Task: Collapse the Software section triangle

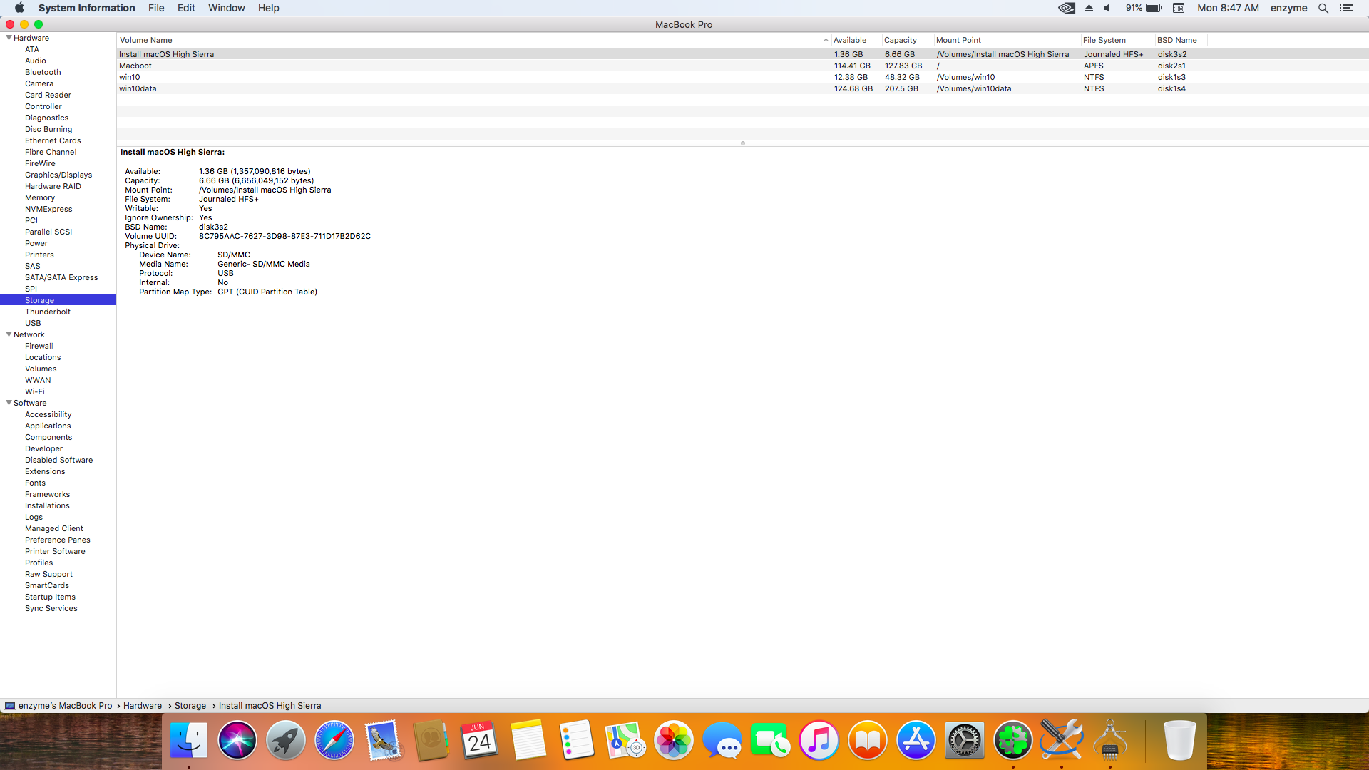Action: [9, 403]
